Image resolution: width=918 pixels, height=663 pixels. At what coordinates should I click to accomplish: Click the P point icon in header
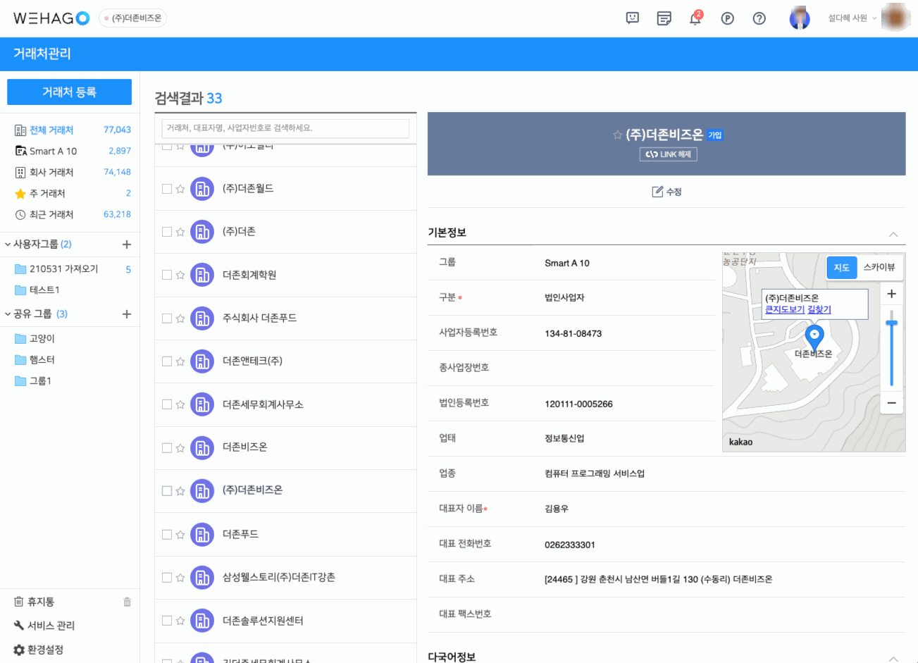coord(728,18)
